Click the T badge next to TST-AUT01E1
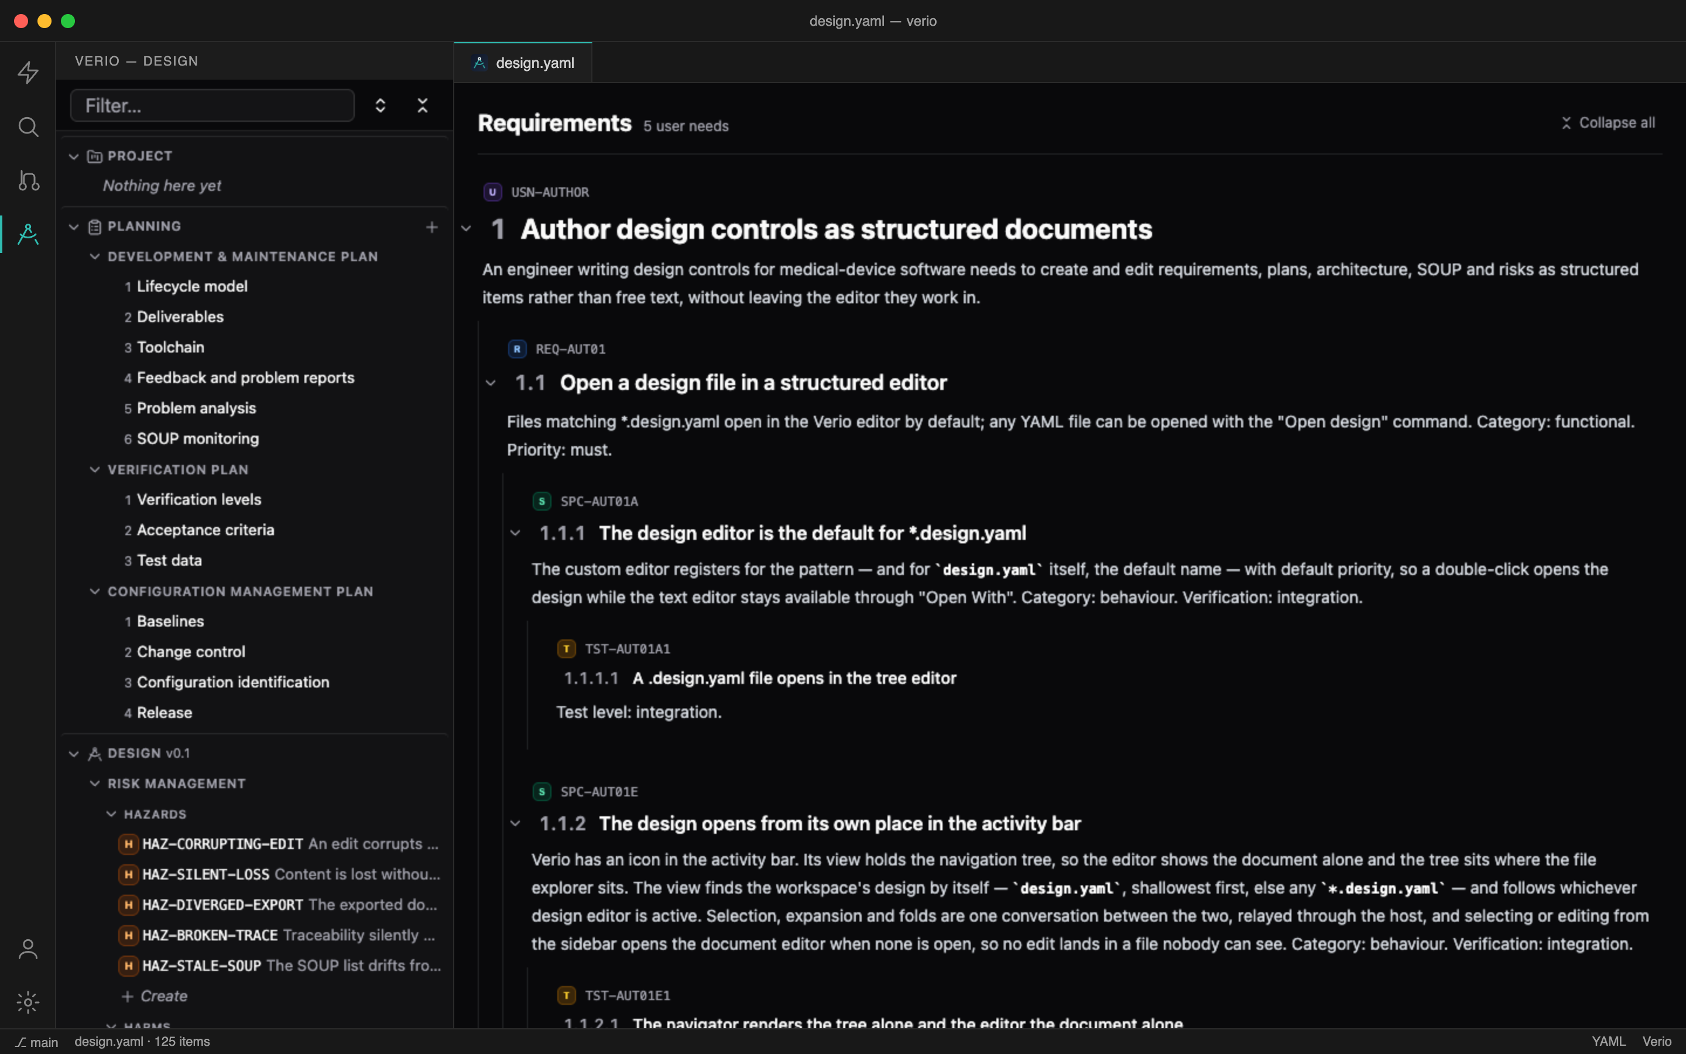This screenshot has height=1054, width=1686. click(567, 995)
